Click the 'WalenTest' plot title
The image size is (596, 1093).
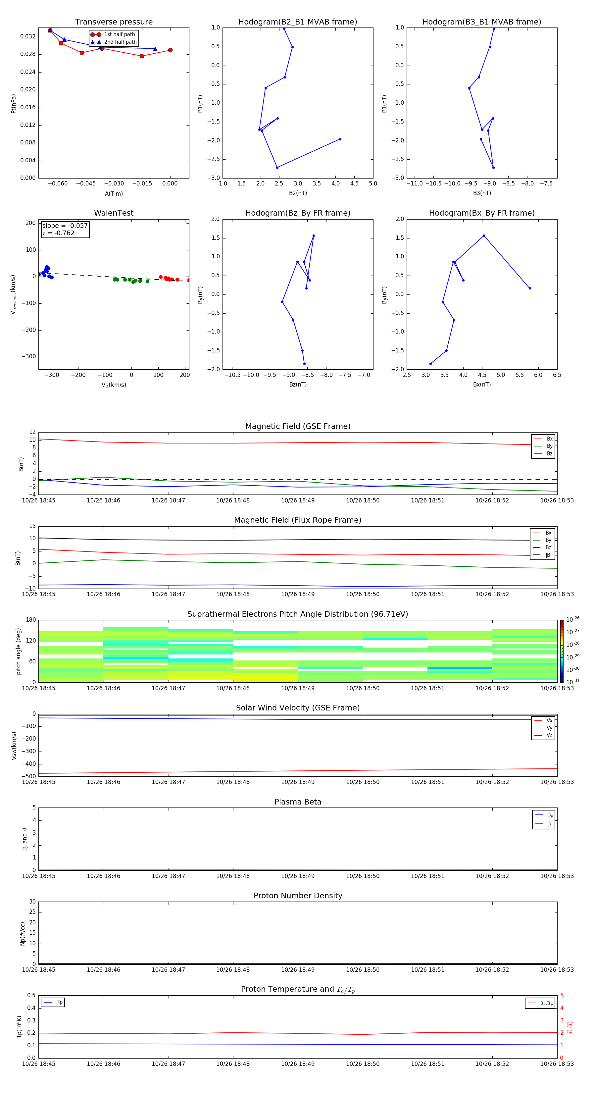pyautogui.click(x=114, y=213)
